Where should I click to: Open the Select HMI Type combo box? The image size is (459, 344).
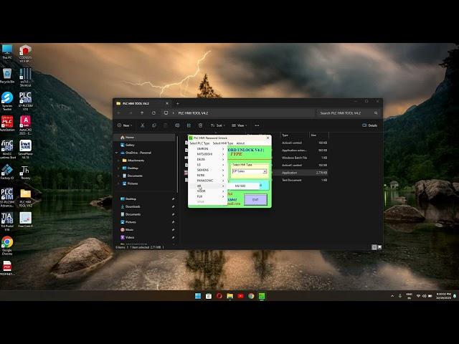point(250,171)
